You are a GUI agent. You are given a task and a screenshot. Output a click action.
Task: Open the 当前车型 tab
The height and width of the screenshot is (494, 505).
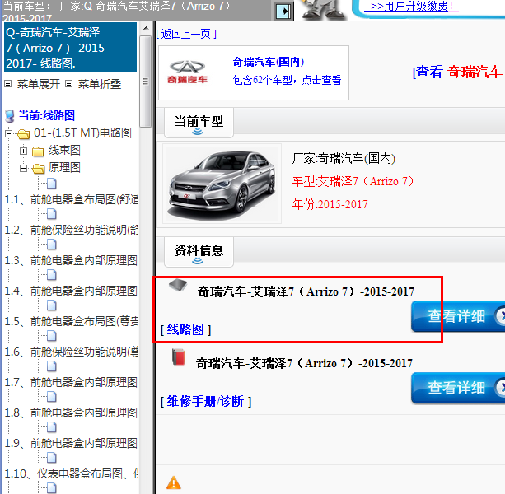199,123
